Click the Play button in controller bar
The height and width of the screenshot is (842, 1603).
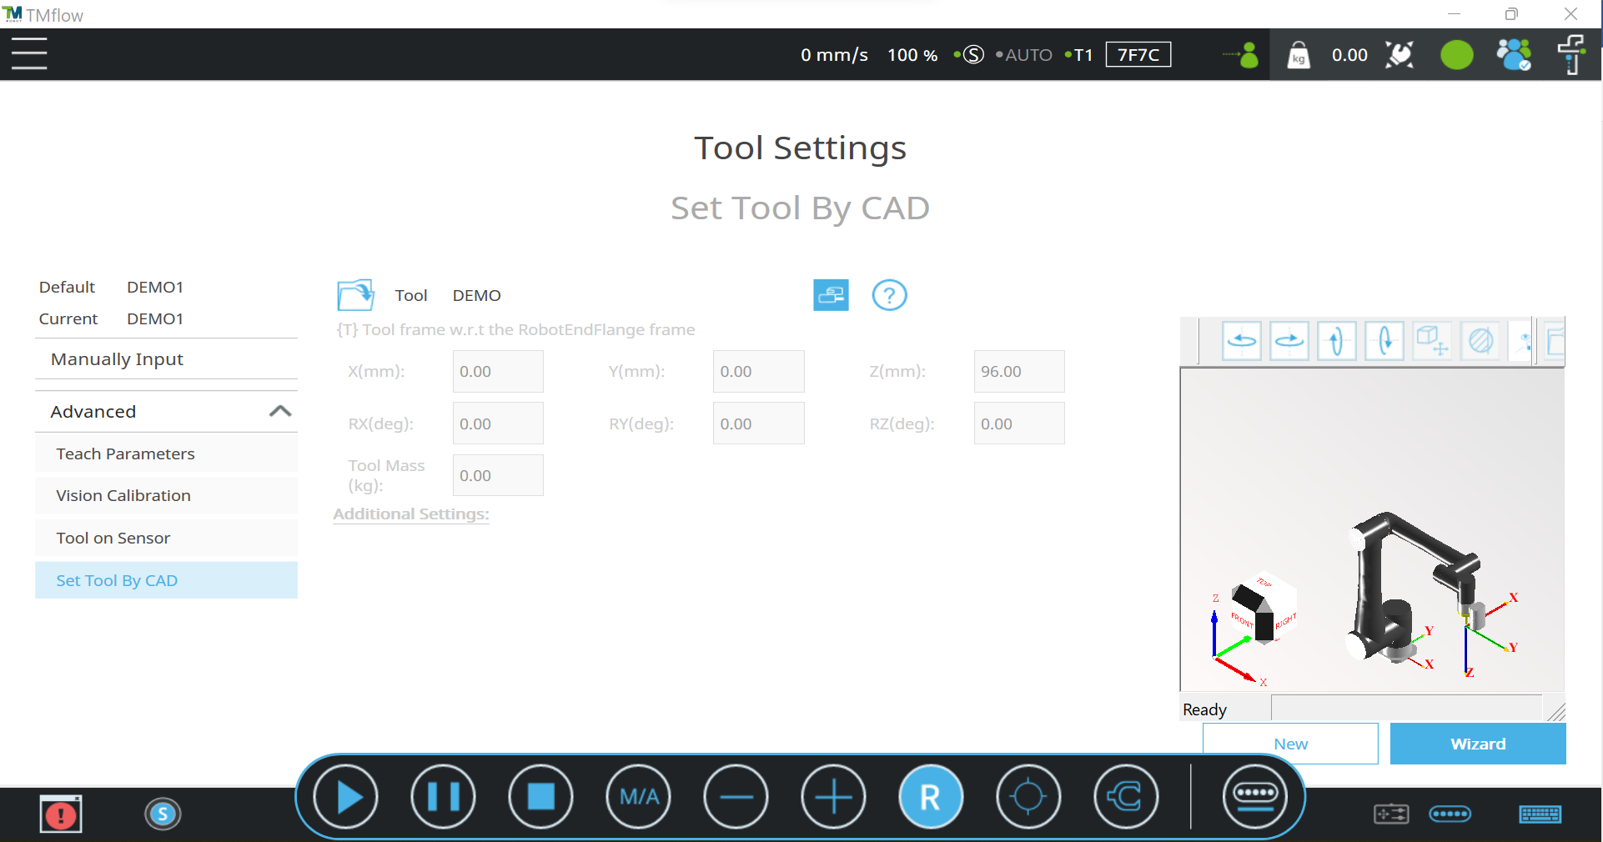[x=345, y=797]
